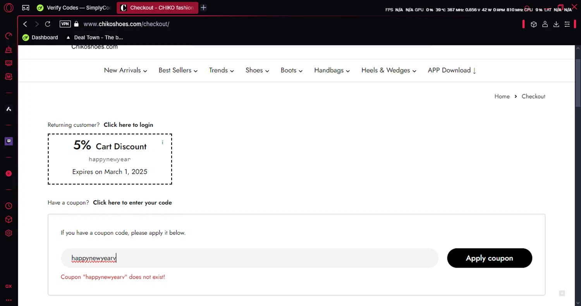The image size is (581, 306).
Task: Click 'Click here to login' link
Action: click(x=128, y=125)
